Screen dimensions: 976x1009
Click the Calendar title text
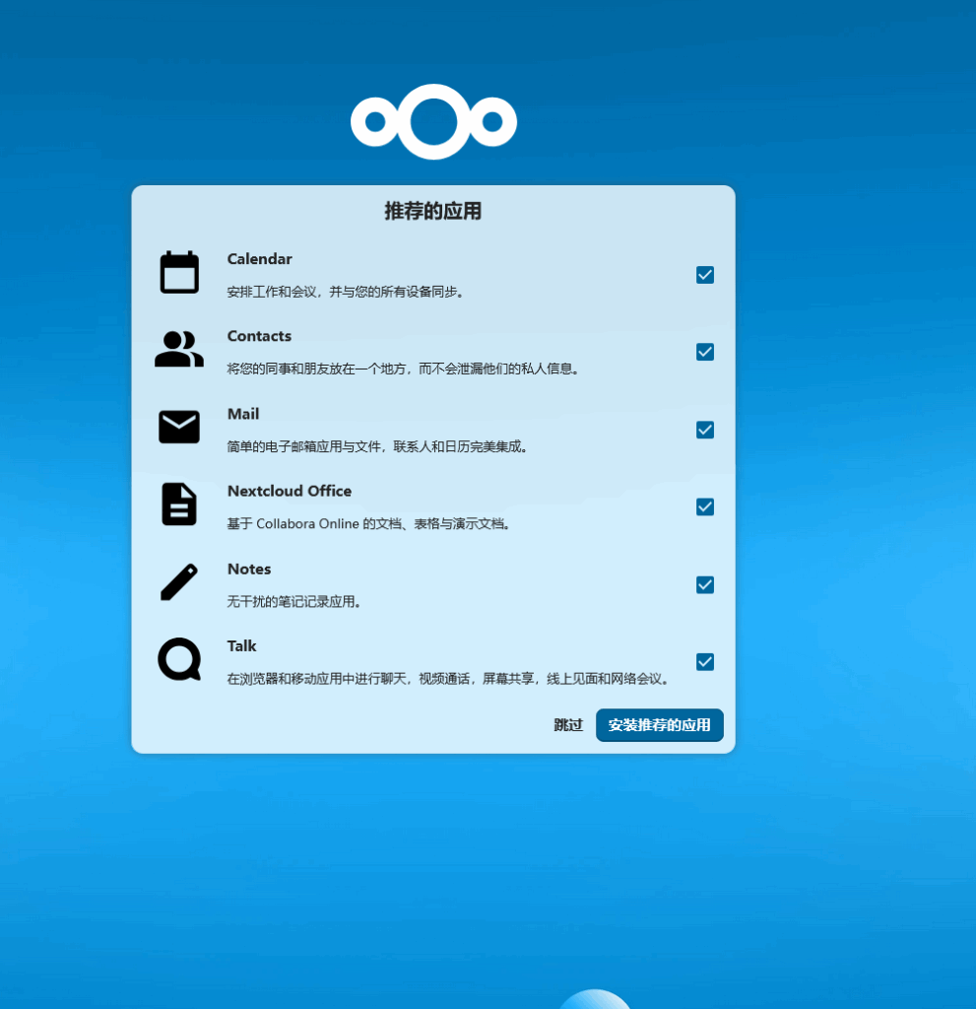(x=259, y=259)
